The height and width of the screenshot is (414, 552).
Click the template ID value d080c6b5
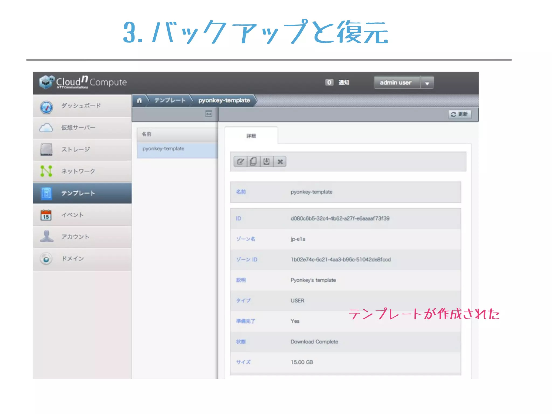click(x=340, y=219)
